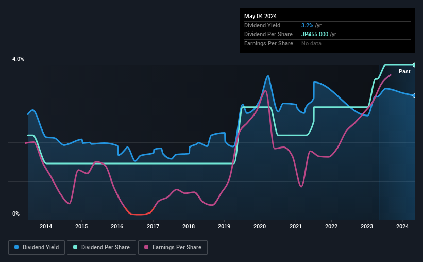423x262 pixels.
Task: Click the teal Dividend Per Share legend dot
Action: point(75,247)
